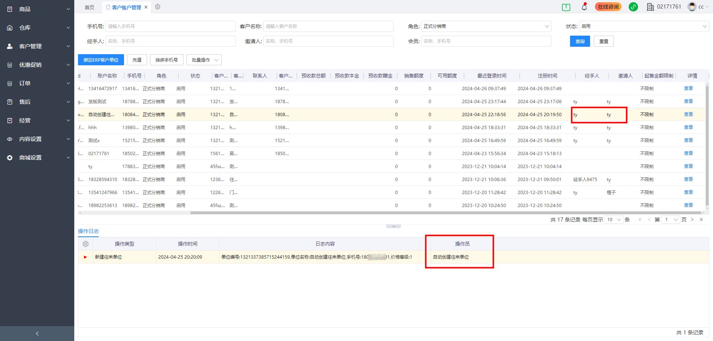Click the 查询 button
This screenshot has height=341, width=713.
click(x=580, y=41)
